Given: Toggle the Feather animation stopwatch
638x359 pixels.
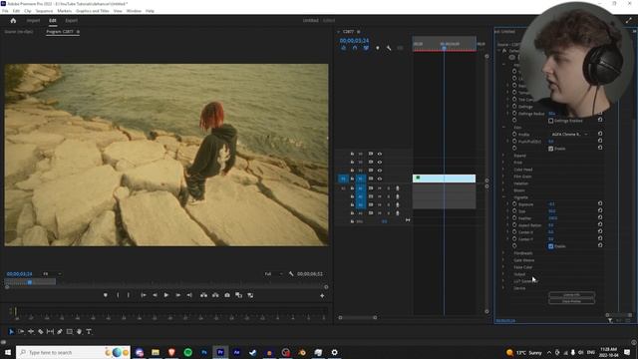Looking at the screenshot, I should click(514, 218).
